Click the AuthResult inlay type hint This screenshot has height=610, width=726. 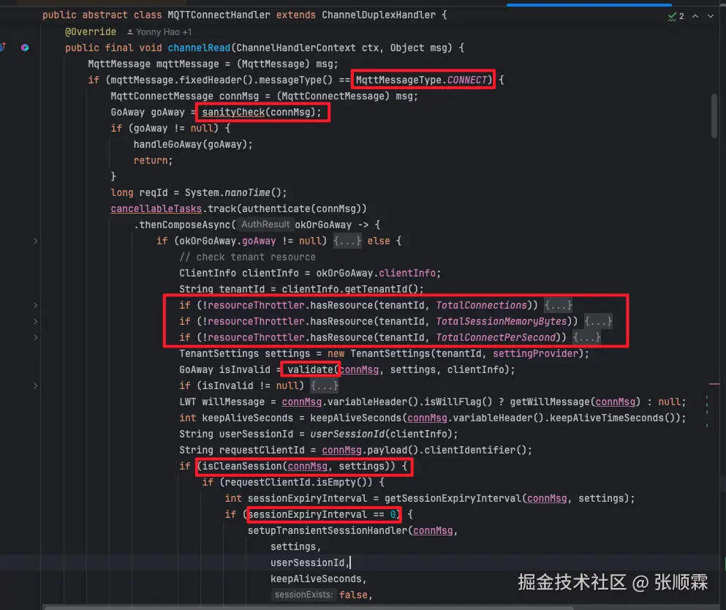point(265,225)
